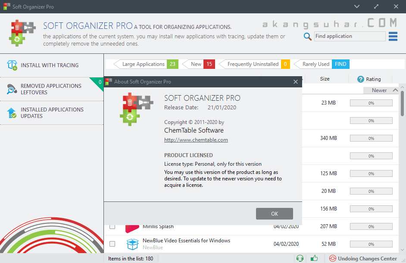Click the 125 MB size cell
This screenshot has height=263, width=406.
coord(328,173)
